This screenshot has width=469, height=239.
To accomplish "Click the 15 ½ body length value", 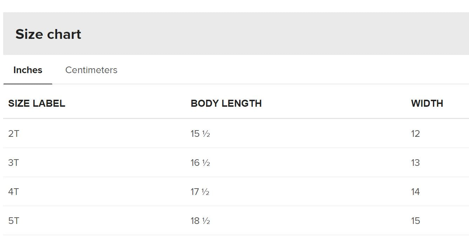I will 200,134.
